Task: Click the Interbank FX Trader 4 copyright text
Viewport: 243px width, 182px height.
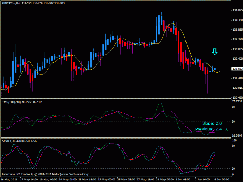Action: 46,174
